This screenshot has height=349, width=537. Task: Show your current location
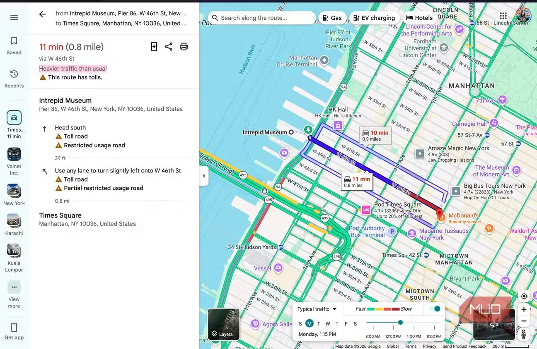tap(524, 296)
